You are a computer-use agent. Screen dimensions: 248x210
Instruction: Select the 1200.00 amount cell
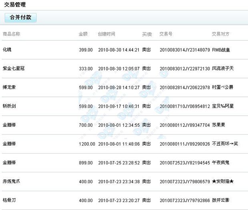coord(85,144)
